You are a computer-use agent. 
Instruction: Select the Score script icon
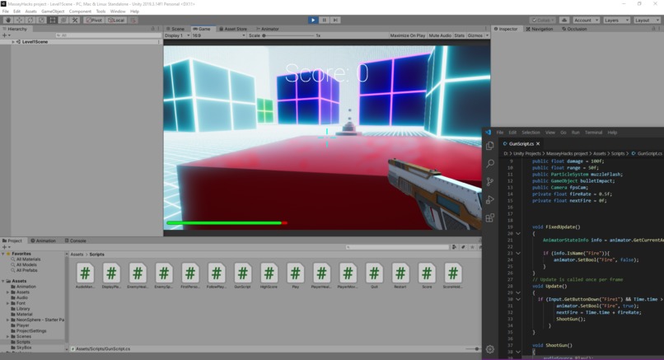click(x=427, y=274)
